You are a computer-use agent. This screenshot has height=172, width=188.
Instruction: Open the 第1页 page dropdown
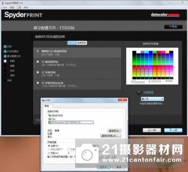pyautogui.click(x=152, y=99)
